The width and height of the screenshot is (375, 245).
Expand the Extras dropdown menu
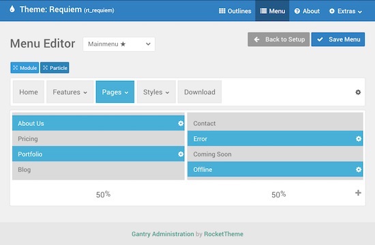click(x=346, y=11)
